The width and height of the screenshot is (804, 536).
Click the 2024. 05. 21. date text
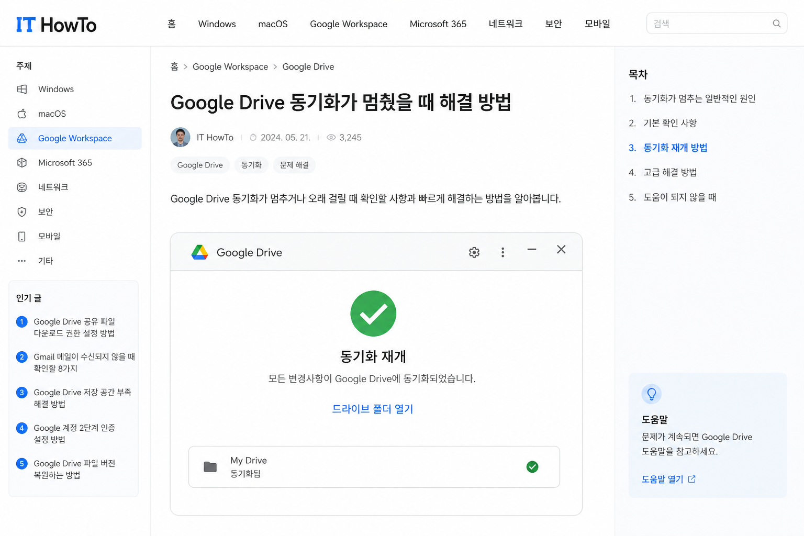pyautogui.click(x=285, y=138)
